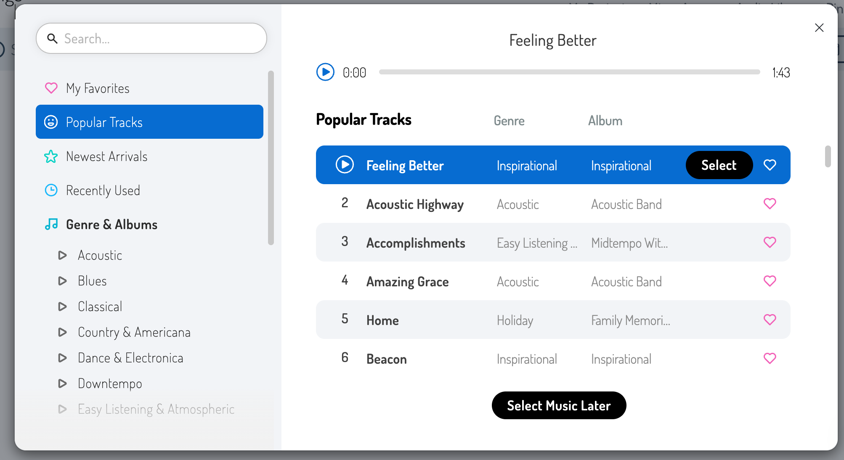Expand the Classical genre arrow
Viewport: 844px width, 460px height.
click(x=62, y=307)
